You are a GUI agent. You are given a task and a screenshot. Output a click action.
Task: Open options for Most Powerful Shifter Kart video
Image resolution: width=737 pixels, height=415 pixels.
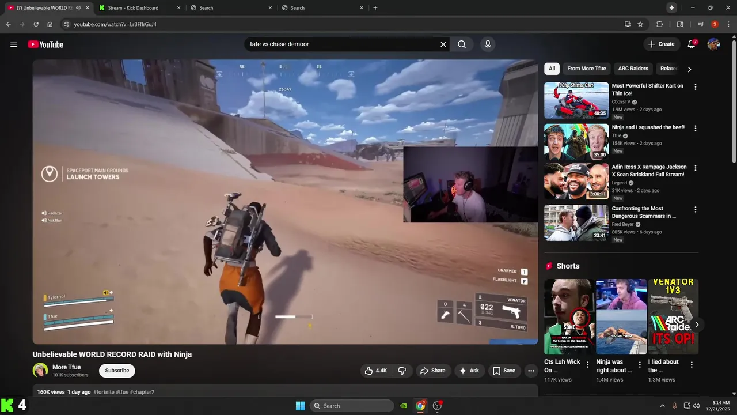(x=696, y=87)
